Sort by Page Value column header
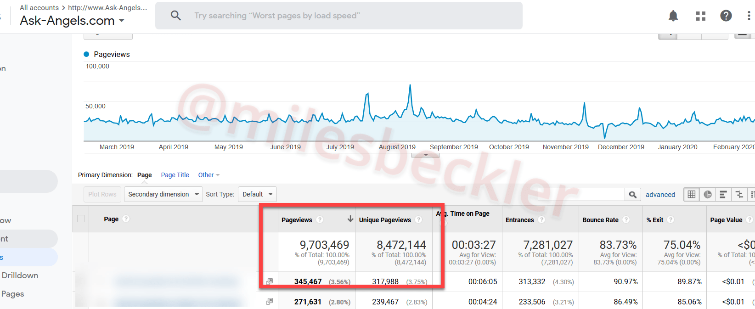Screen dimensions: 755x309 pyautogui.click(x=726, y=220)
